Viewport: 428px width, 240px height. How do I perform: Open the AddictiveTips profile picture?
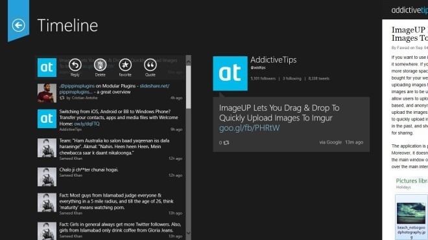point(230,73)
